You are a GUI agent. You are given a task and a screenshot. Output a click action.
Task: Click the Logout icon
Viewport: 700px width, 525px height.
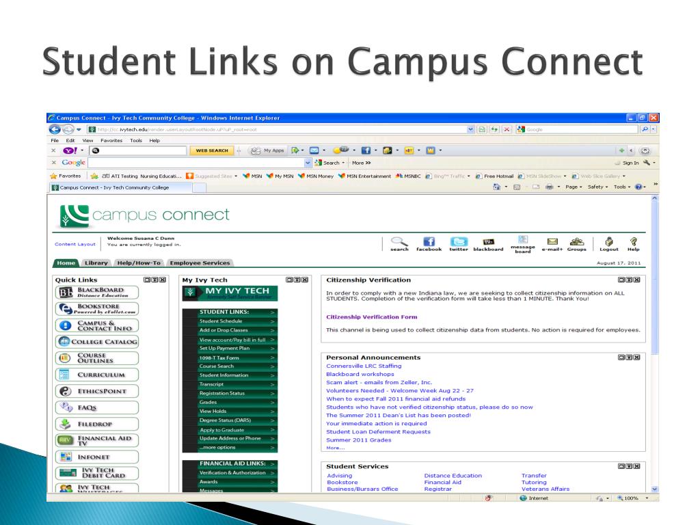[x=609, y=241]
